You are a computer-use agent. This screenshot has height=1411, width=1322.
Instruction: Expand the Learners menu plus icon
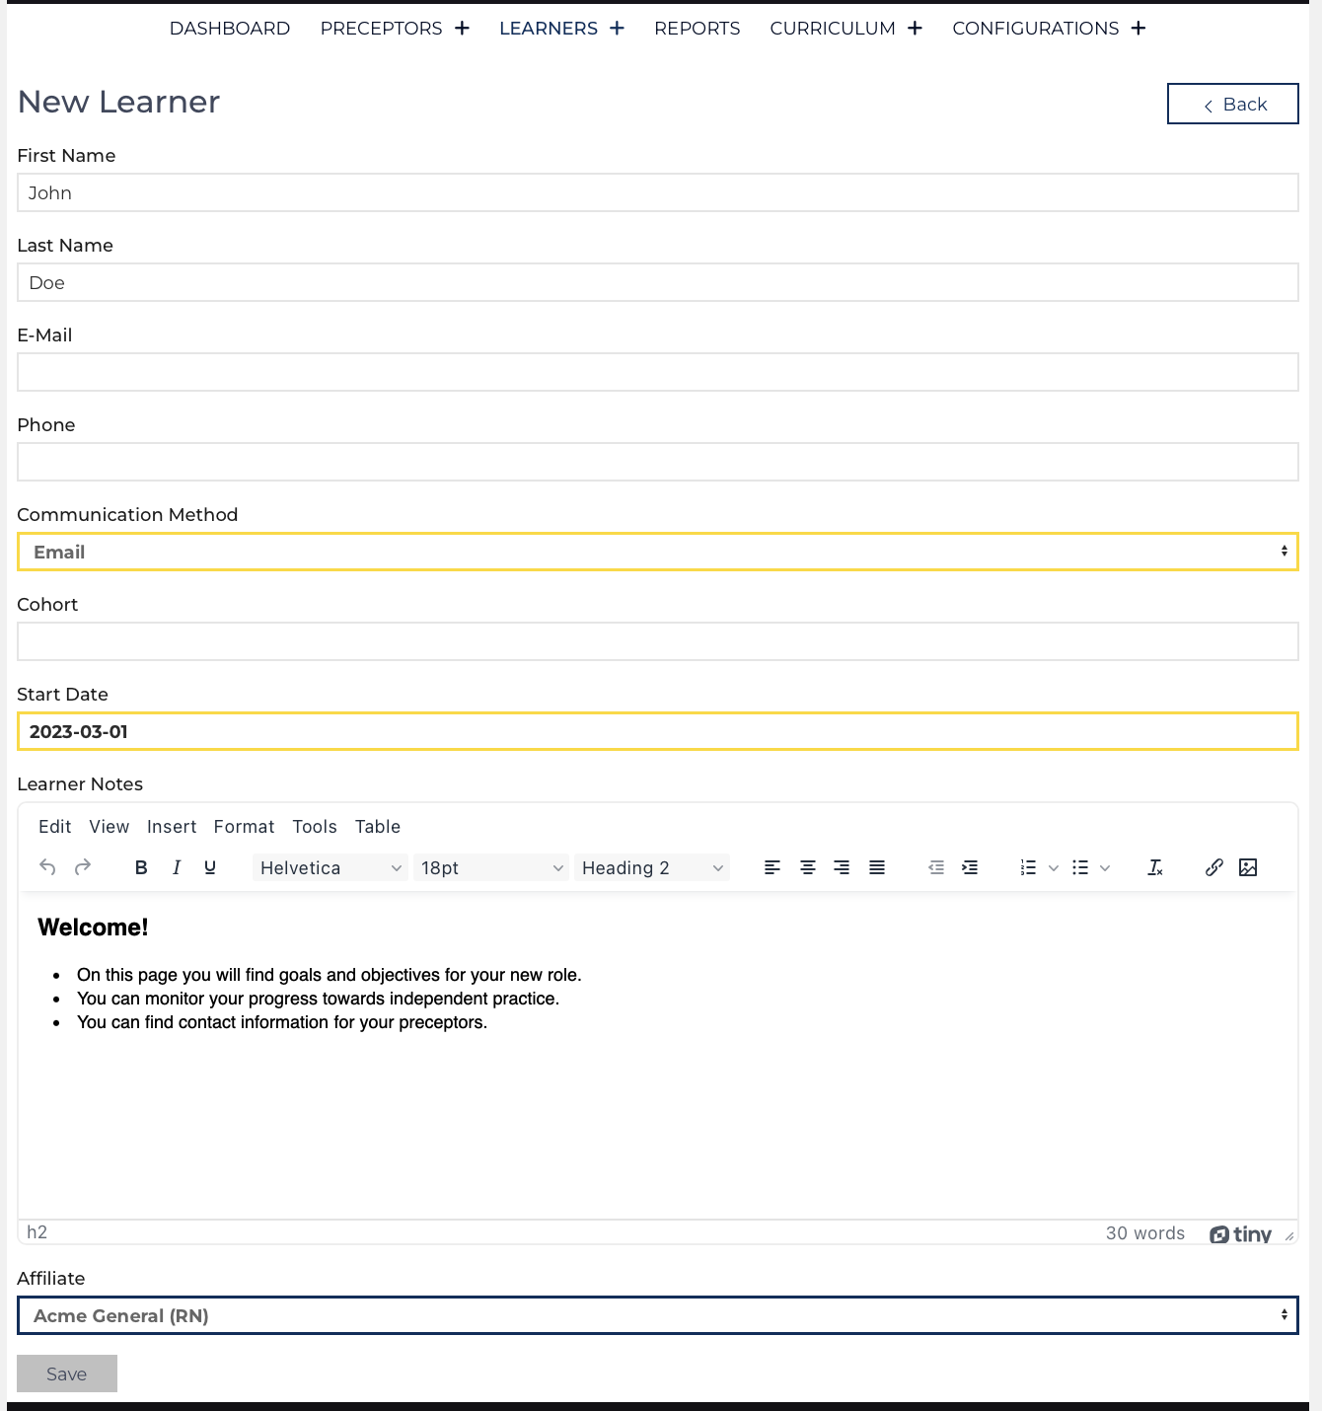click(617, 29)
